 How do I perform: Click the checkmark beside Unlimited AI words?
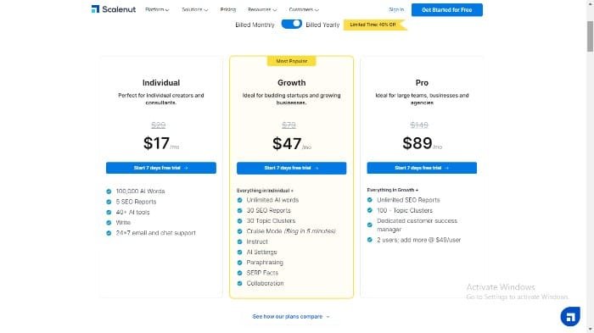(x=240, y=200)
